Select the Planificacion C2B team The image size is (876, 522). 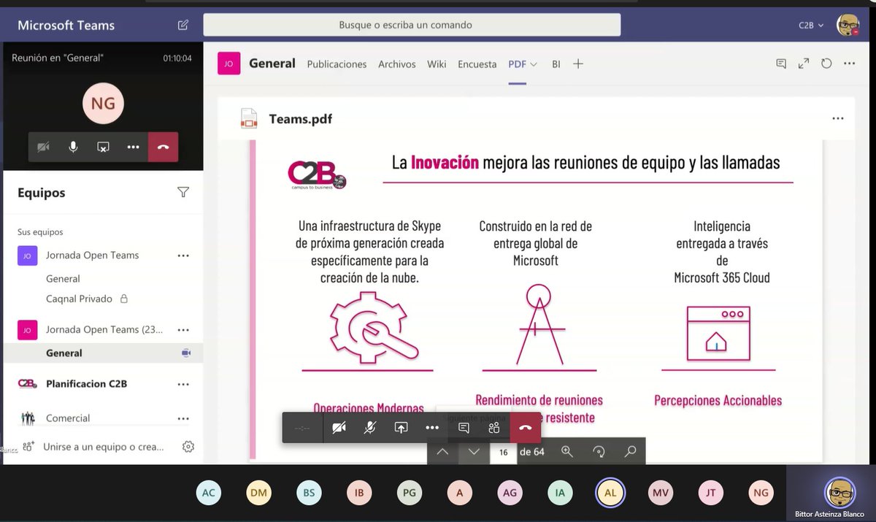[x=87, y=384]
